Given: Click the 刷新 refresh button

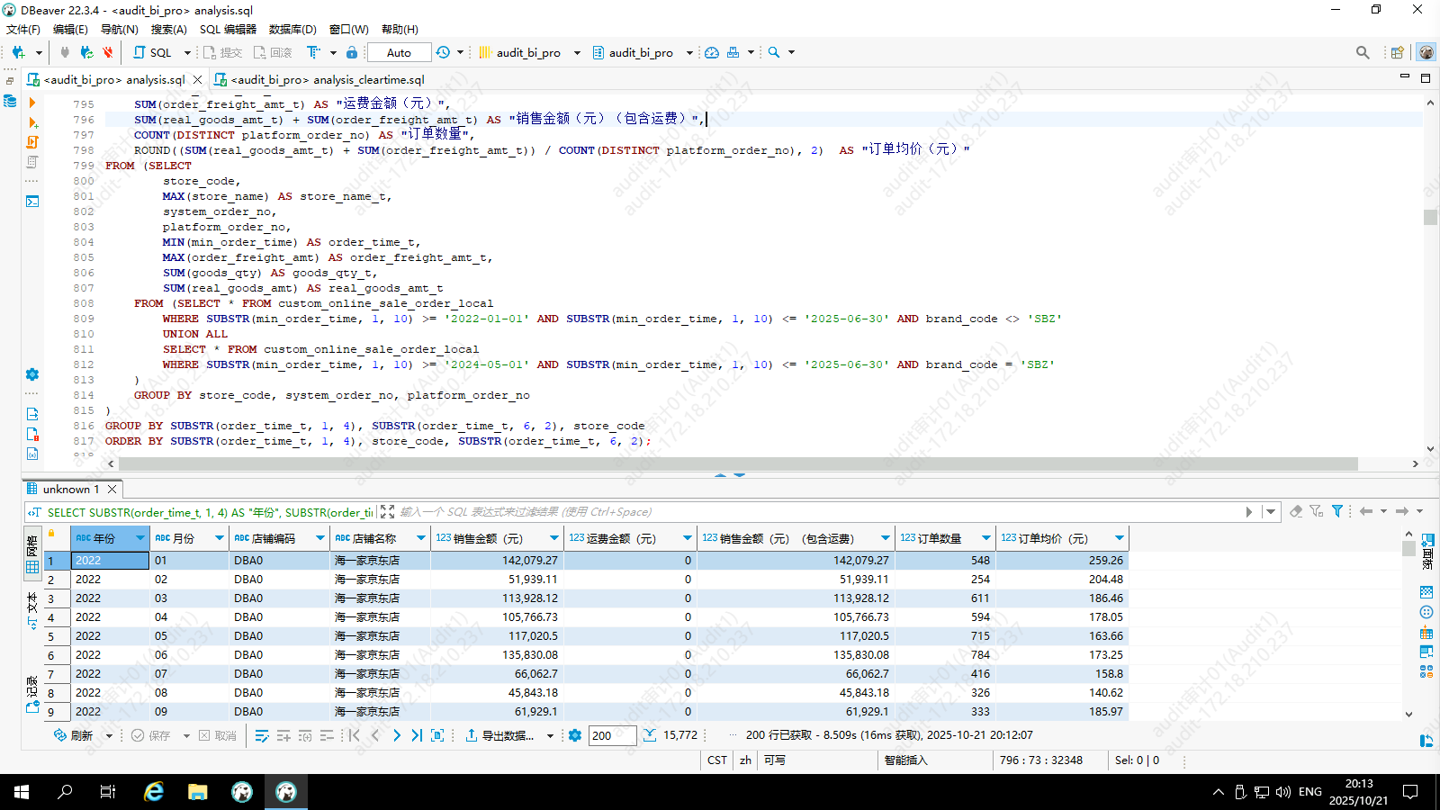Looking at the screenshot, I should 74,735.
